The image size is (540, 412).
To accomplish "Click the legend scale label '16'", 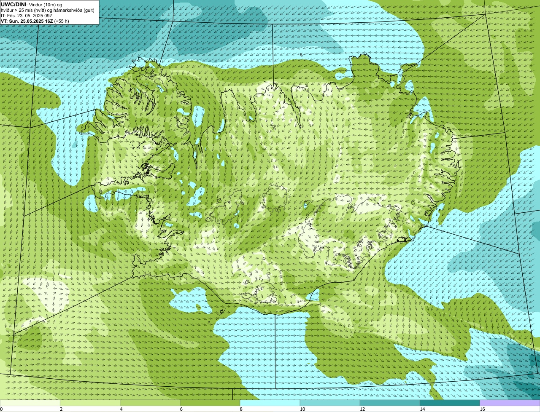I will click(x=482, y=409).
